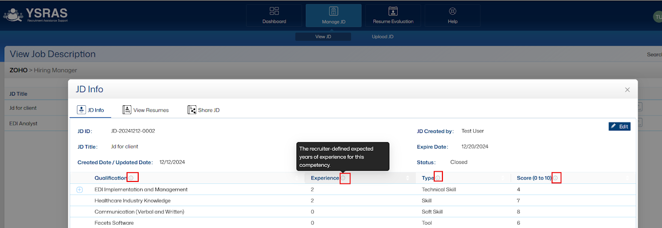Click the ZOHO breadcrumb link
Screen dimensions: 662x228
click(x=18, y=70)
